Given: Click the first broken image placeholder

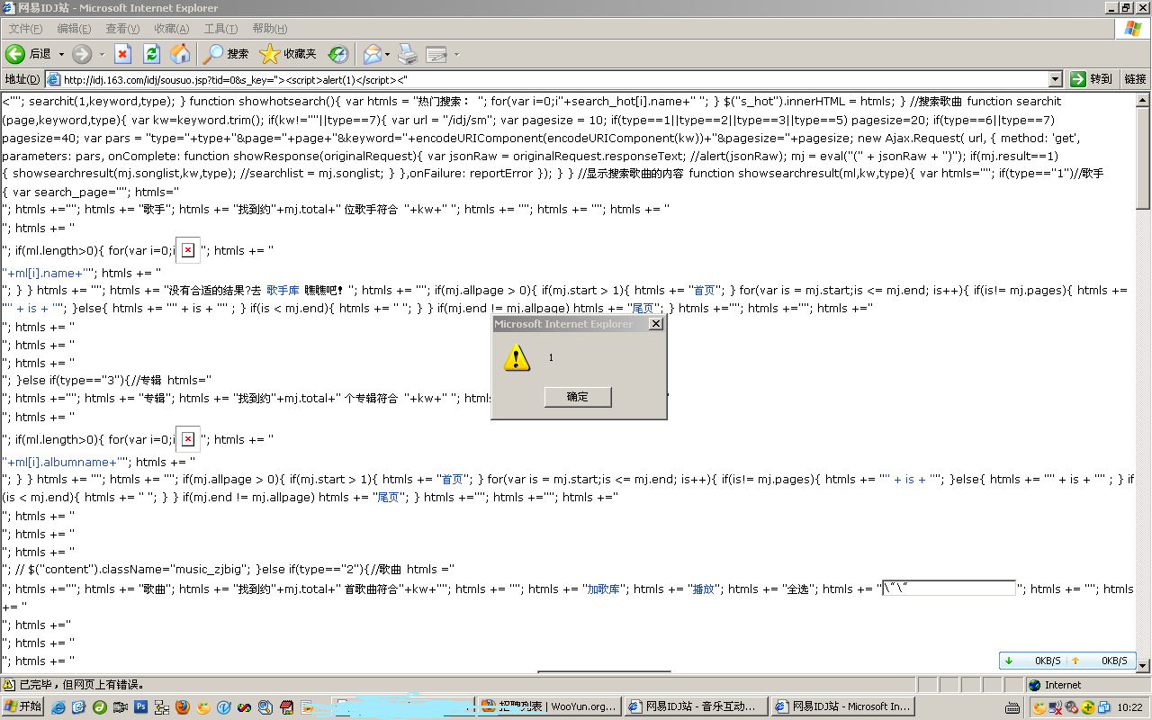Looking at the screenshot, I should [187, 250].
